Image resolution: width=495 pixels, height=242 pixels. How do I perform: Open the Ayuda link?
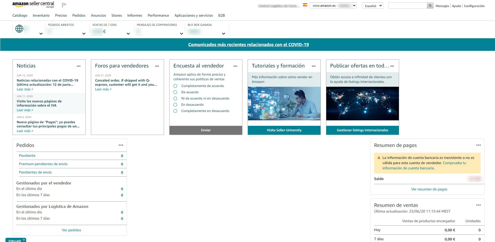point(456,6)
